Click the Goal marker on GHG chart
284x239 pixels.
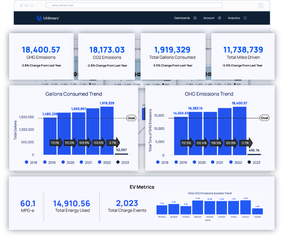tap(264, 118)
